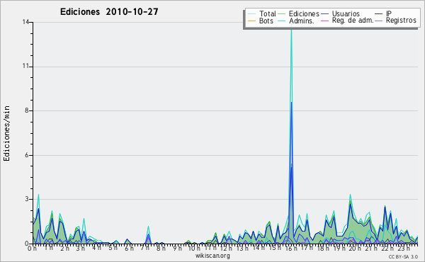Click the x-axis label '7 h'
The width and height of the screenshot is (425, 262).
pyautogui.click(x=144, y=248)
